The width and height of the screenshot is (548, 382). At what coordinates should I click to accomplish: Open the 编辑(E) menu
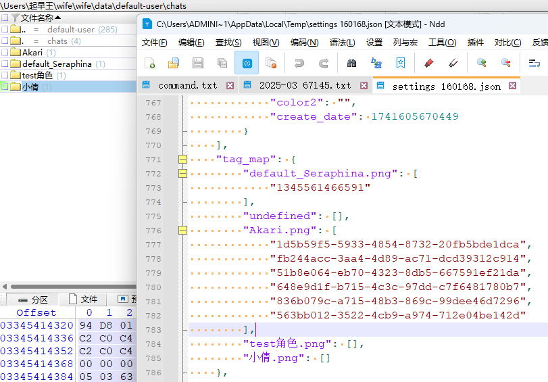[x=191, y=43]
